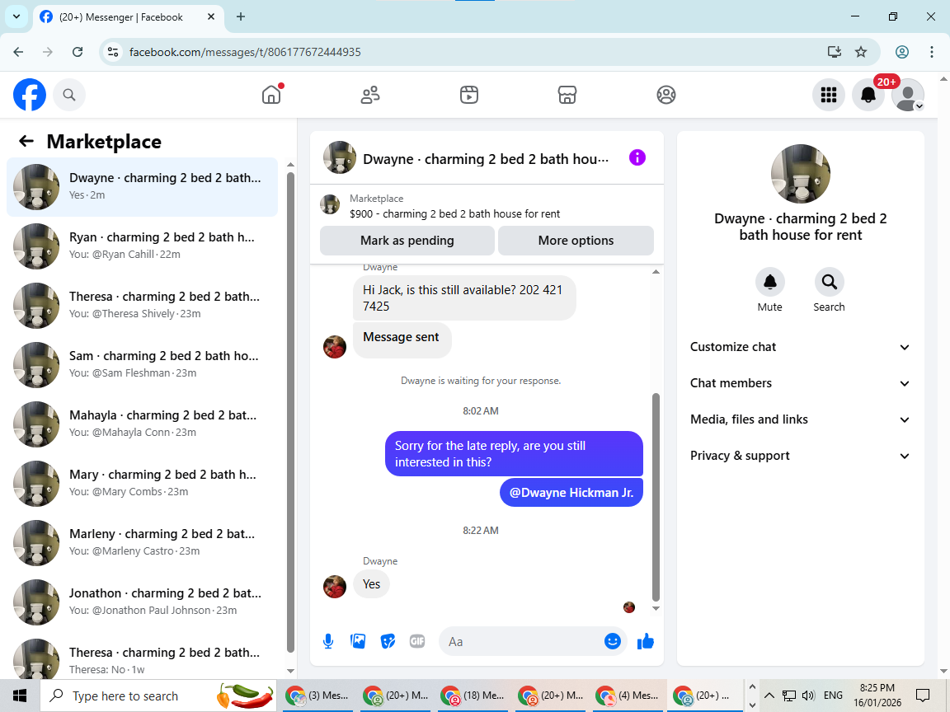950x712 pixels.
Task: Open Facebook notifications bell with 20+ badge
Action: coord(868,95)
